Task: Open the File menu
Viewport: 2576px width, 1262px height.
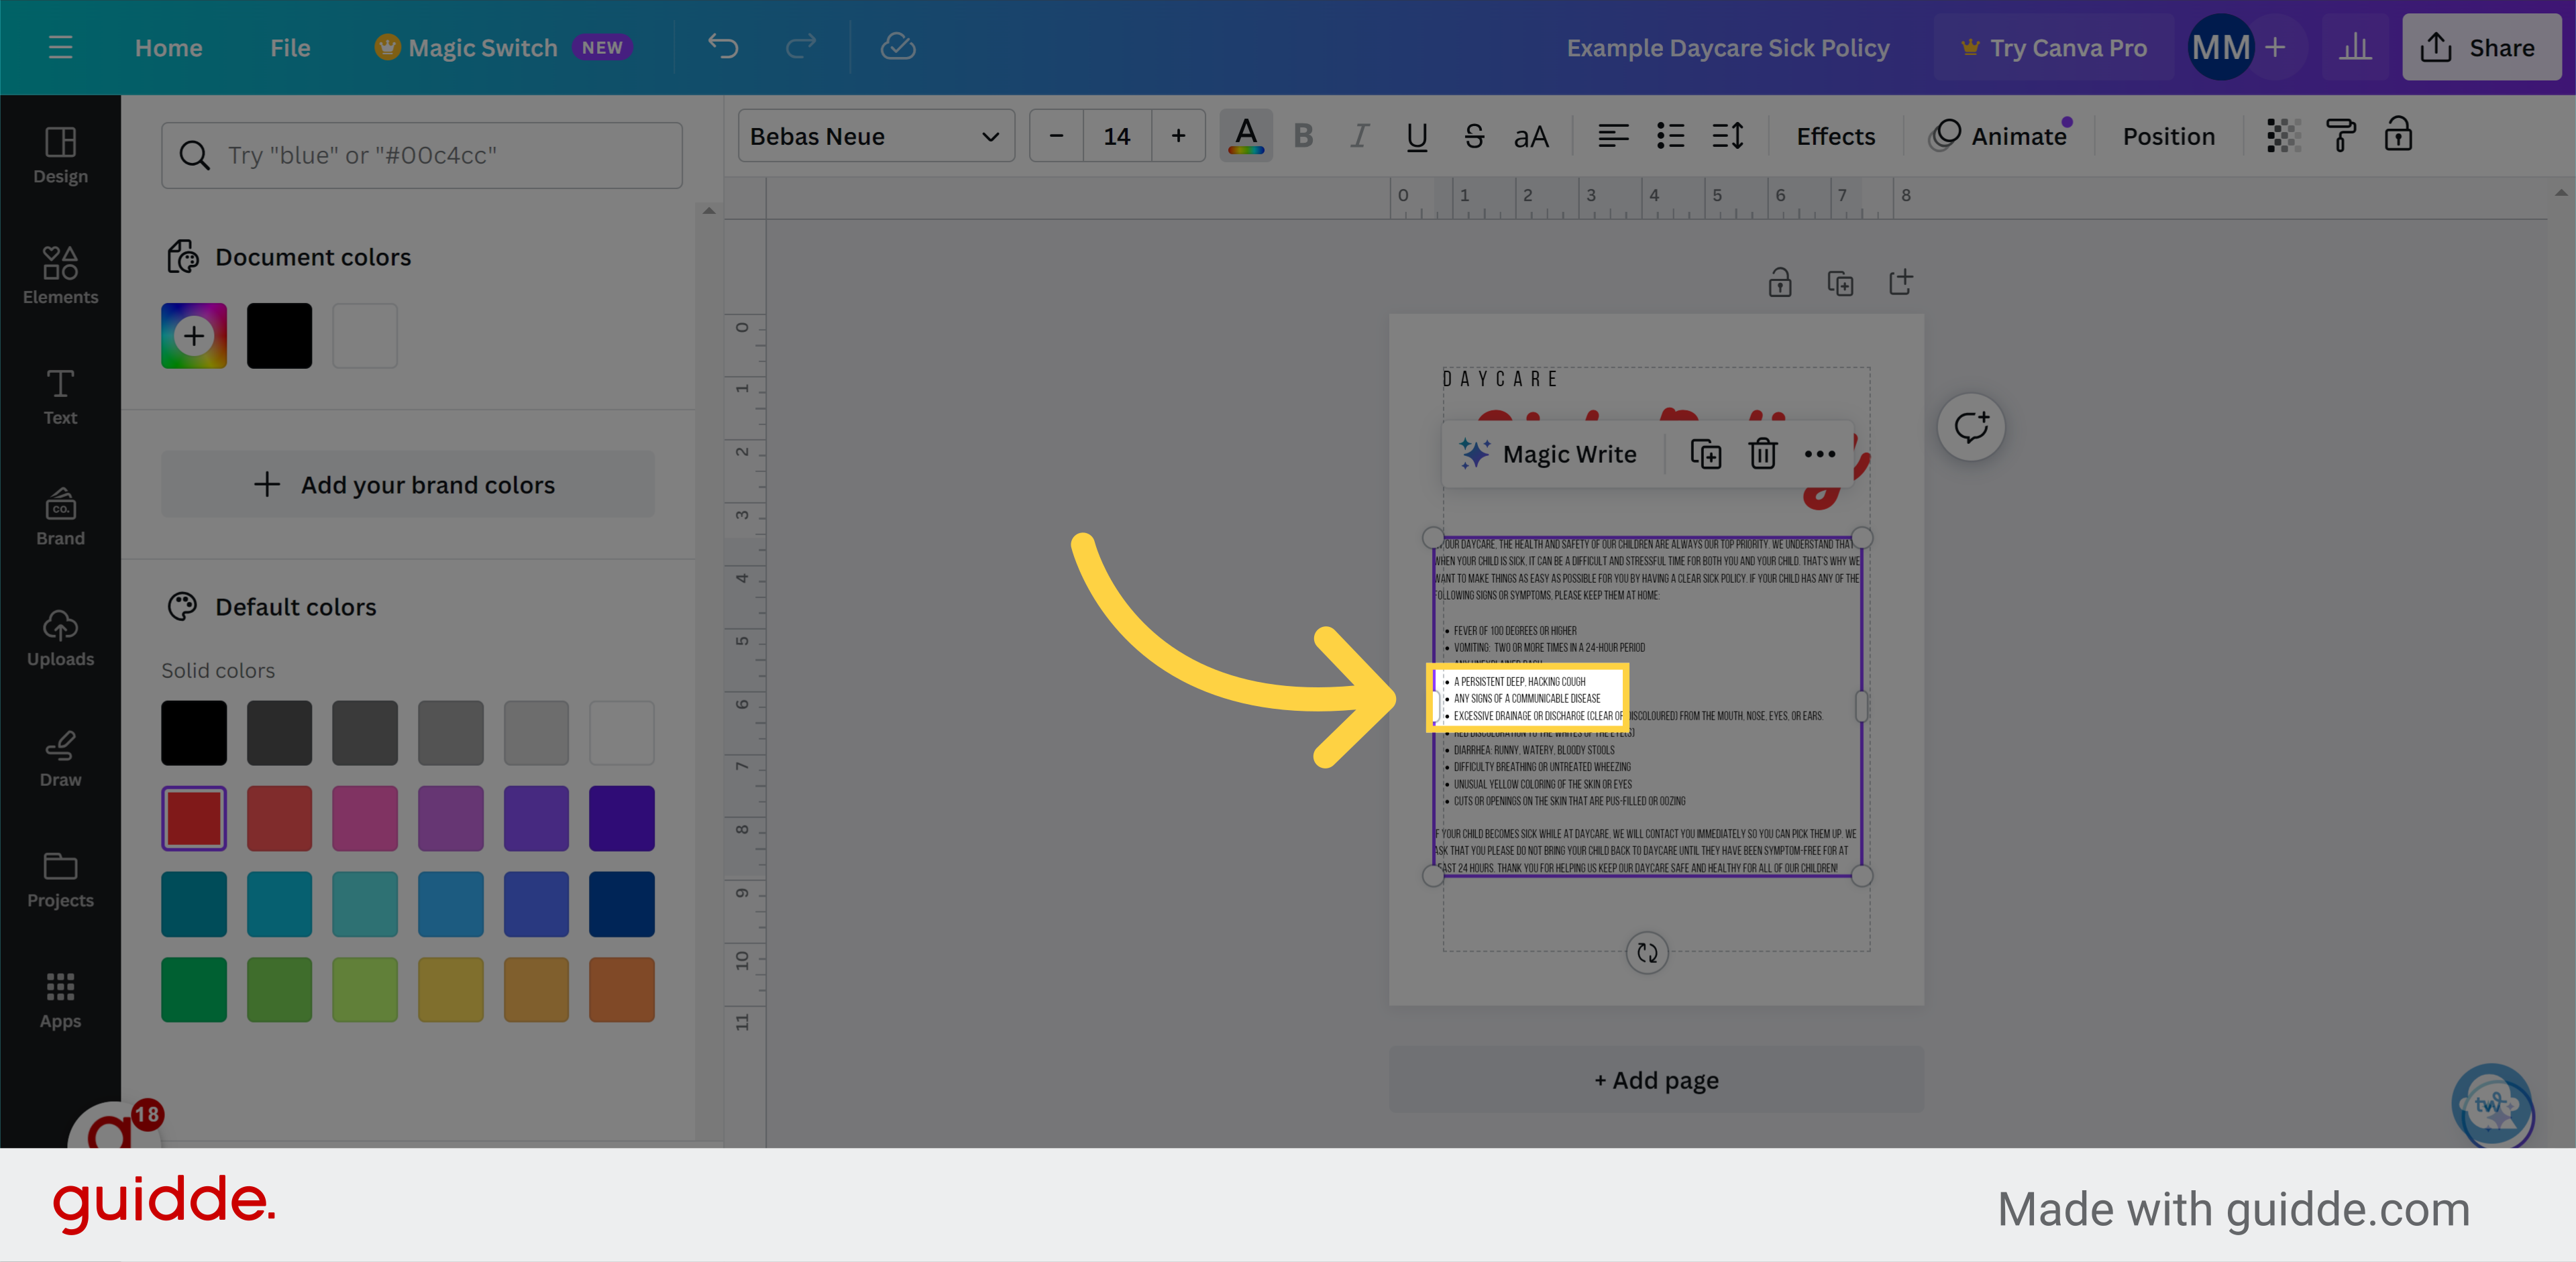Action: coord(290,47)
